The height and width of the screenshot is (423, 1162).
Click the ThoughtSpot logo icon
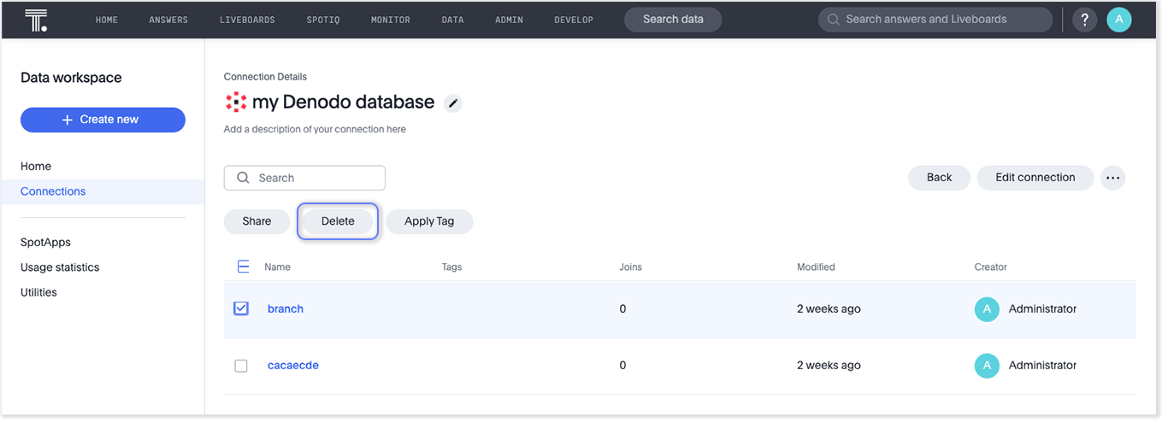pyautogui.click(x=36, y=20)
